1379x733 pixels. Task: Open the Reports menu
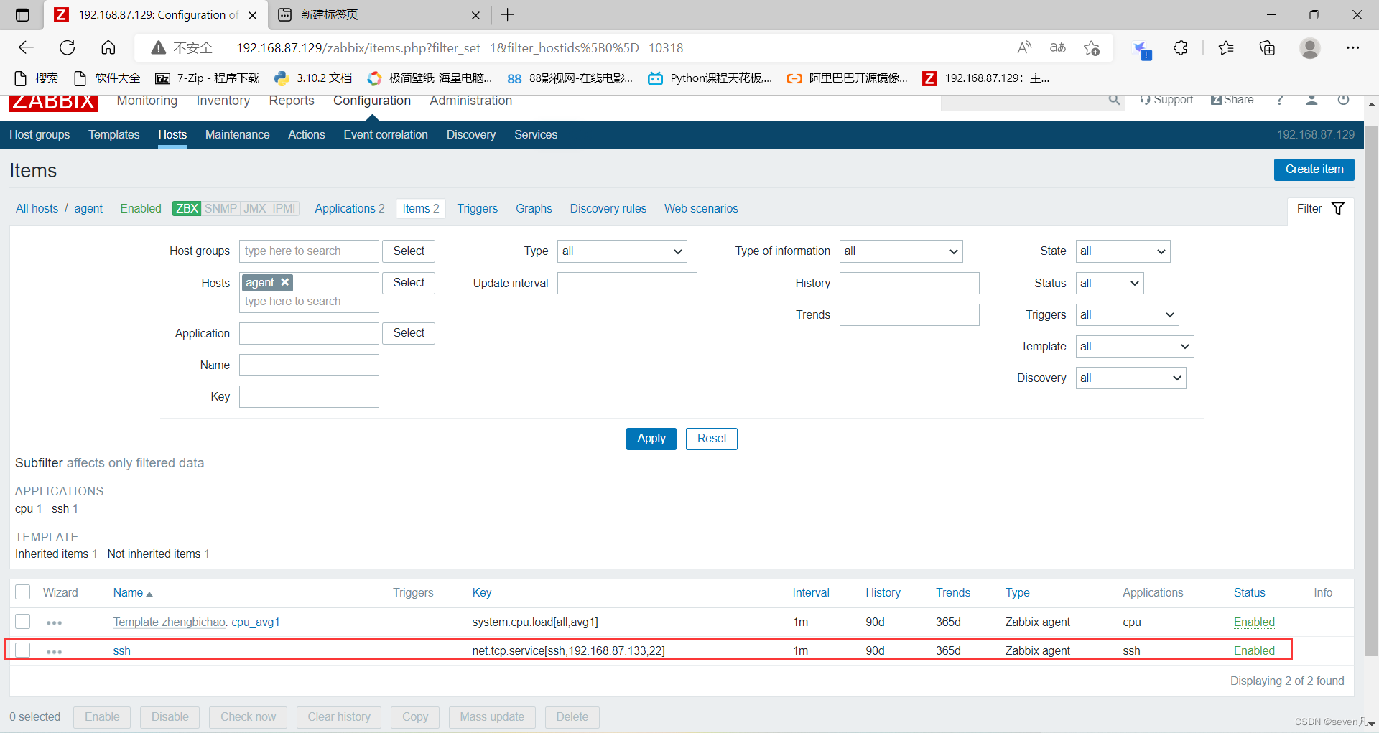tap(292, 101)
